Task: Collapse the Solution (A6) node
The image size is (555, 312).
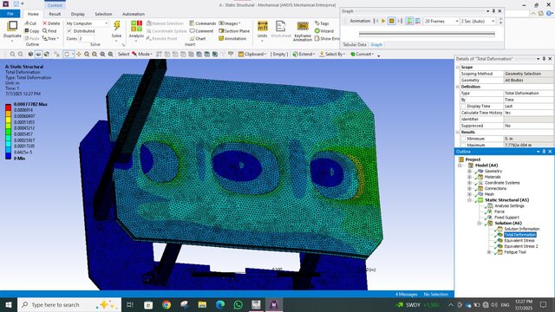Action: coord(480,224)
